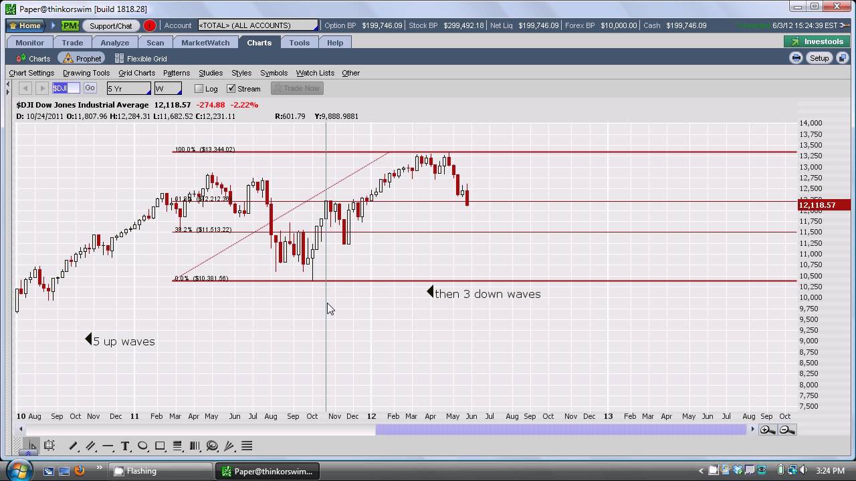Click the chart scrollbar right arrow
The height and width of the screenshot is (481, 856).
tap(752, 430)
